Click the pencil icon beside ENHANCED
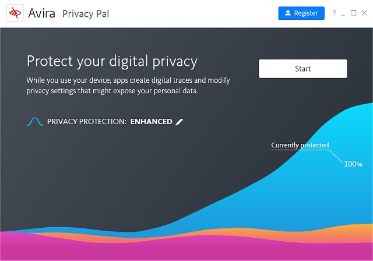This screenshot has width=373, height=261. (x=180, y=122)
